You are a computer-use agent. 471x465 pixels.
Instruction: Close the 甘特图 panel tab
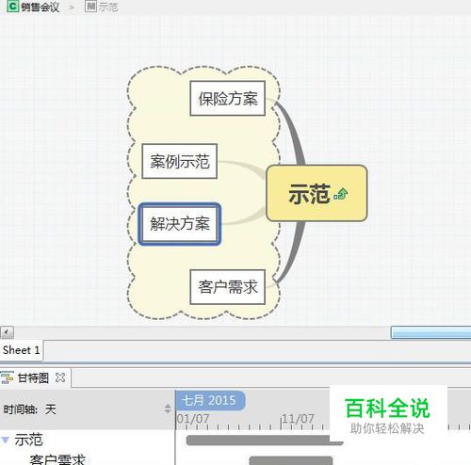coord(60,377)
